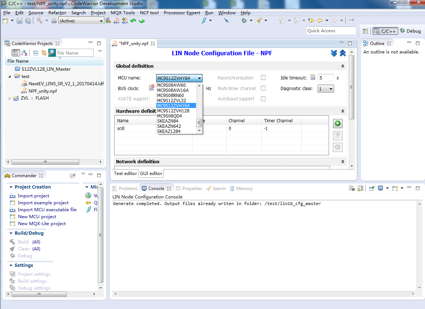The width and height of the screenshot is (425, 309).
Task: Select MC9S12ZVH128 from the MCU name dropdown
Action: click(x=172, y=110)
